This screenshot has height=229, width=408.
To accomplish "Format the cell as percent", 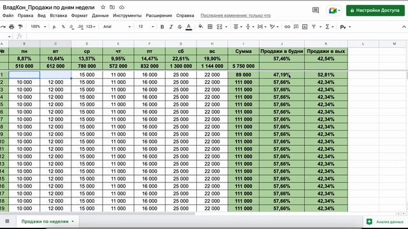I will [63, 27].
